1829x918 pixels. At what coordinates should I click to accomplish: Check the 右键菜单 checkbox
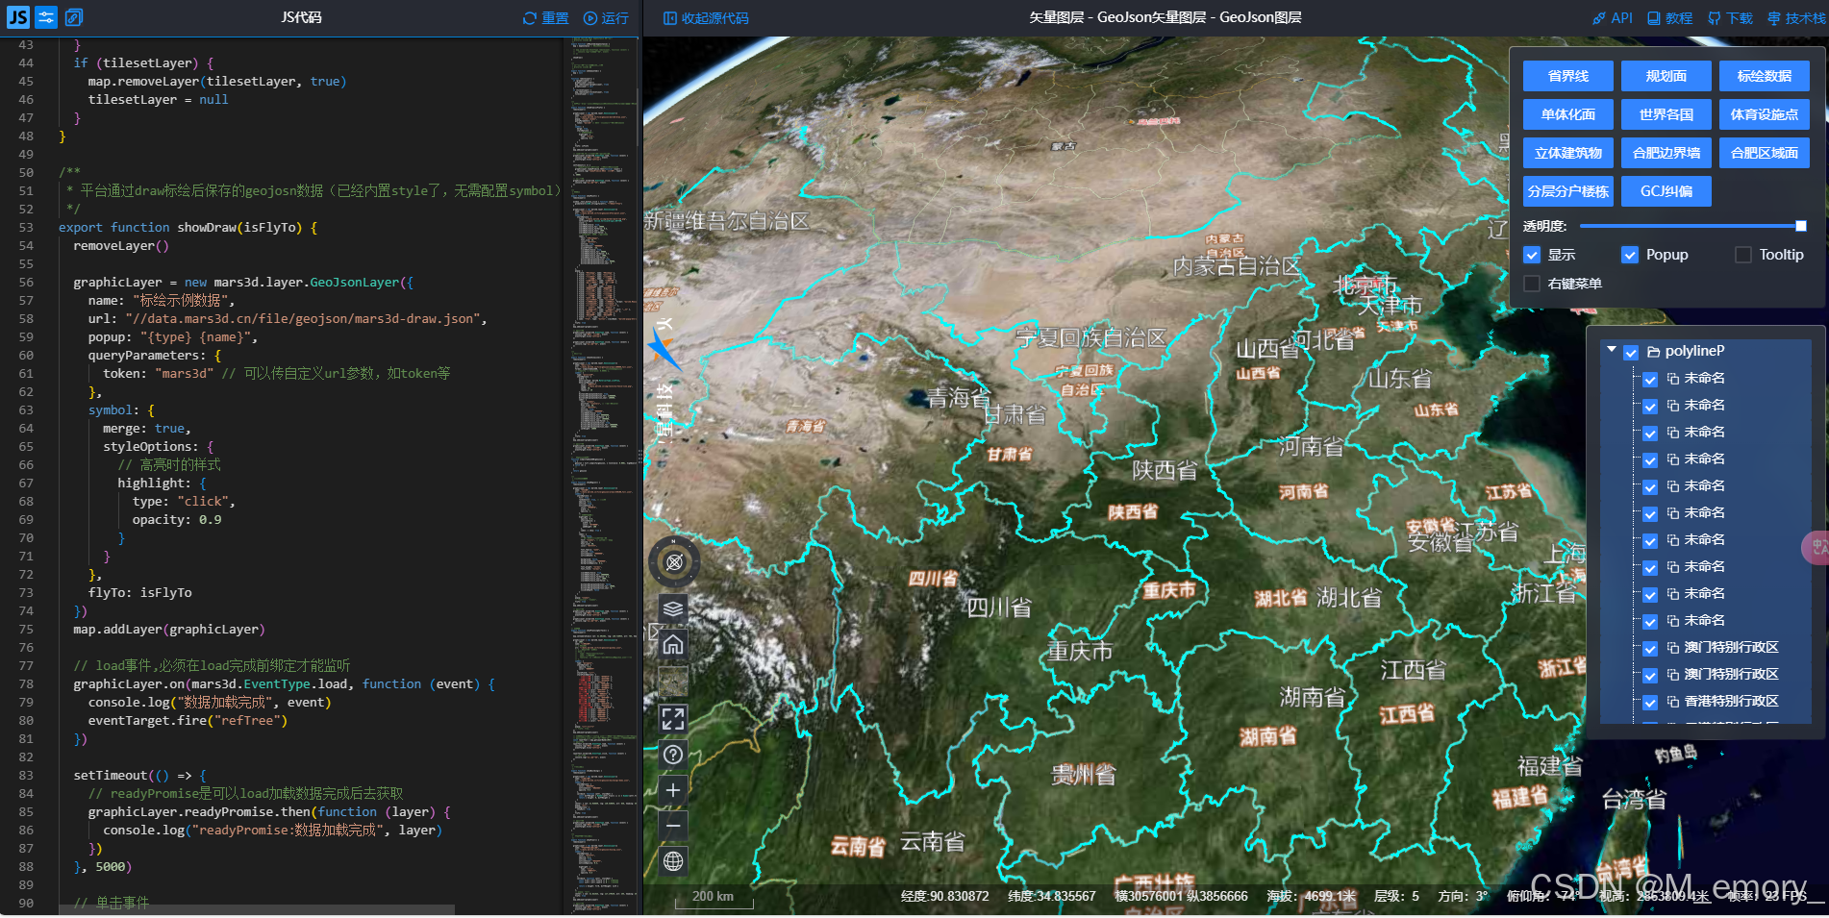coord(1533,284)
